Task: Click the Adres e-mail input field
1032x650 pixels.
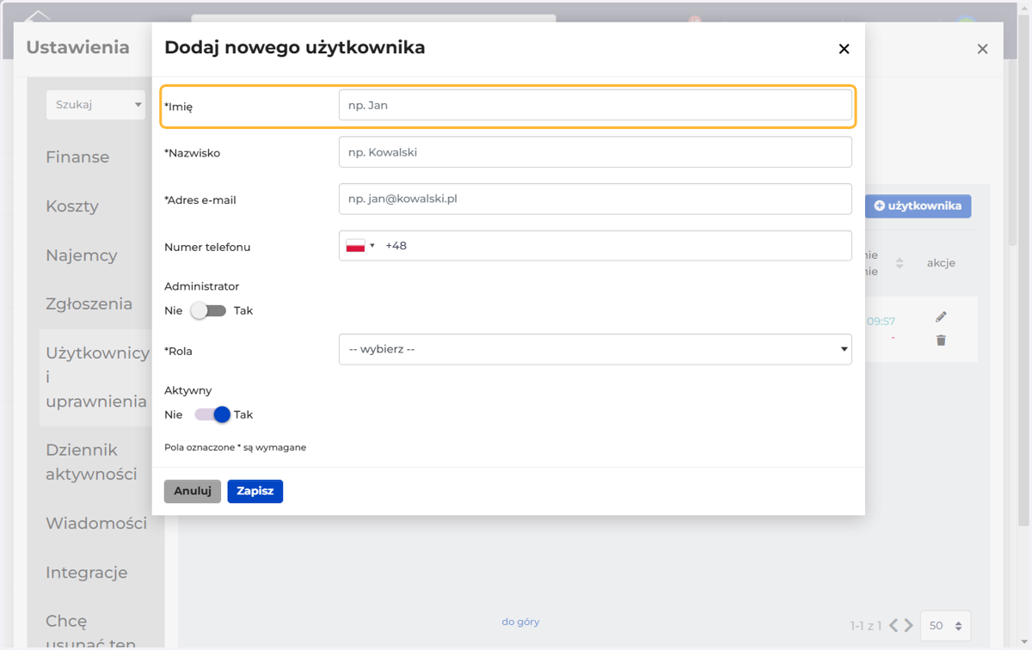Action: [595, 199]
